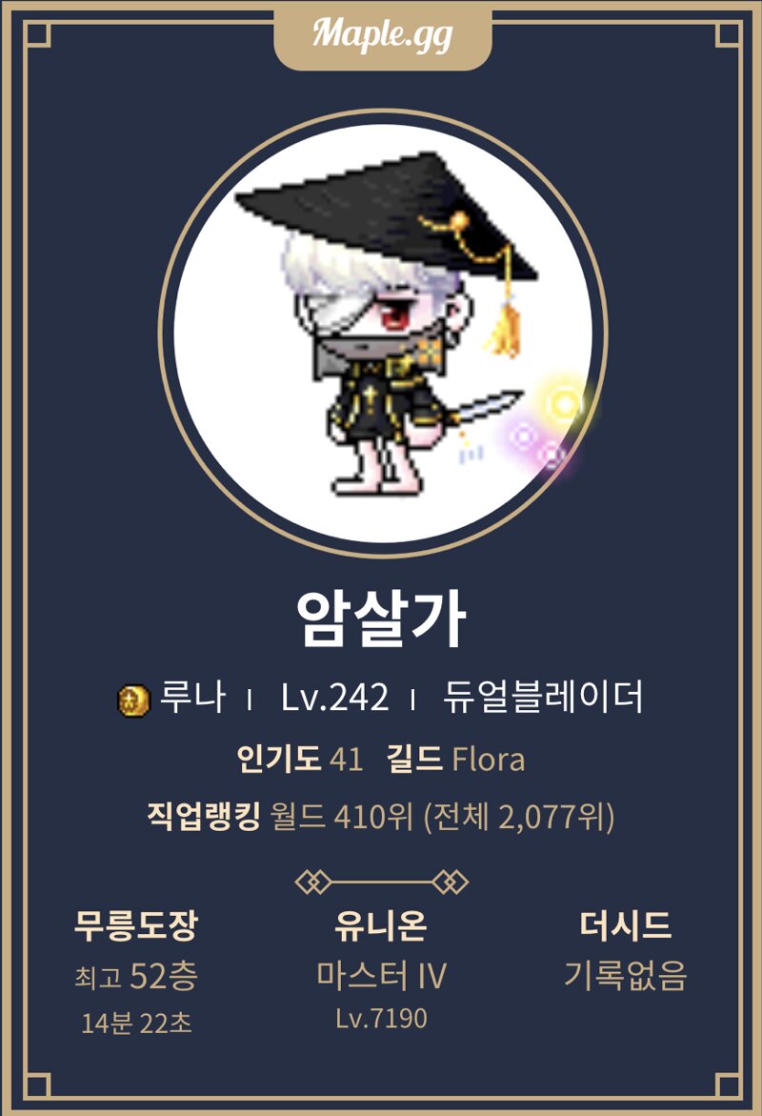Click the character name 암살가
Screen dimensions: 762x1116
pos(381,619)
